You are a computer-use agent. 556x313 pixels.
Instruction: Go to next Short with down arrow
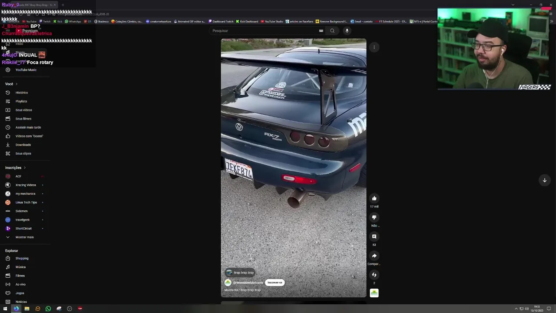544,180
